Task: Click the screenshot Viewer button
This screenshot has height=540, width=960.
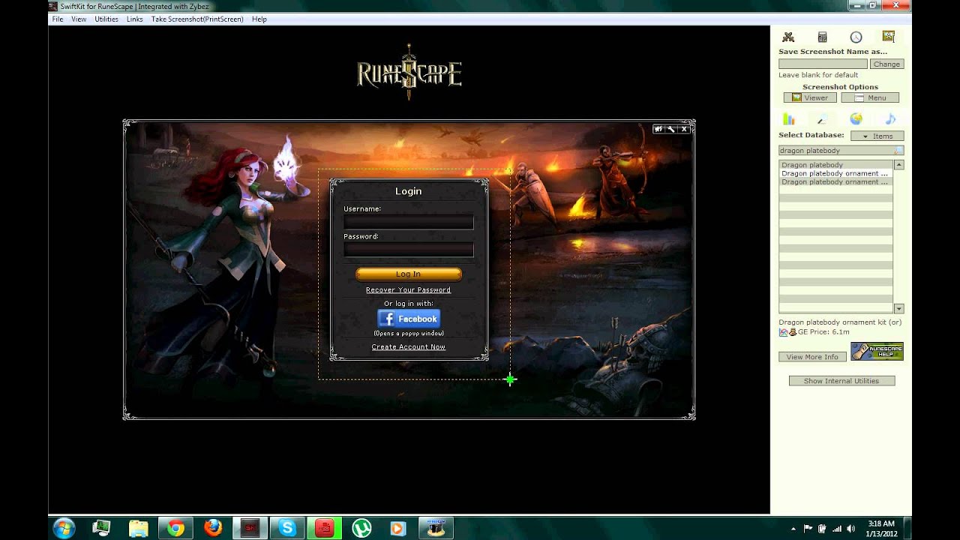Action: point(810,97)
